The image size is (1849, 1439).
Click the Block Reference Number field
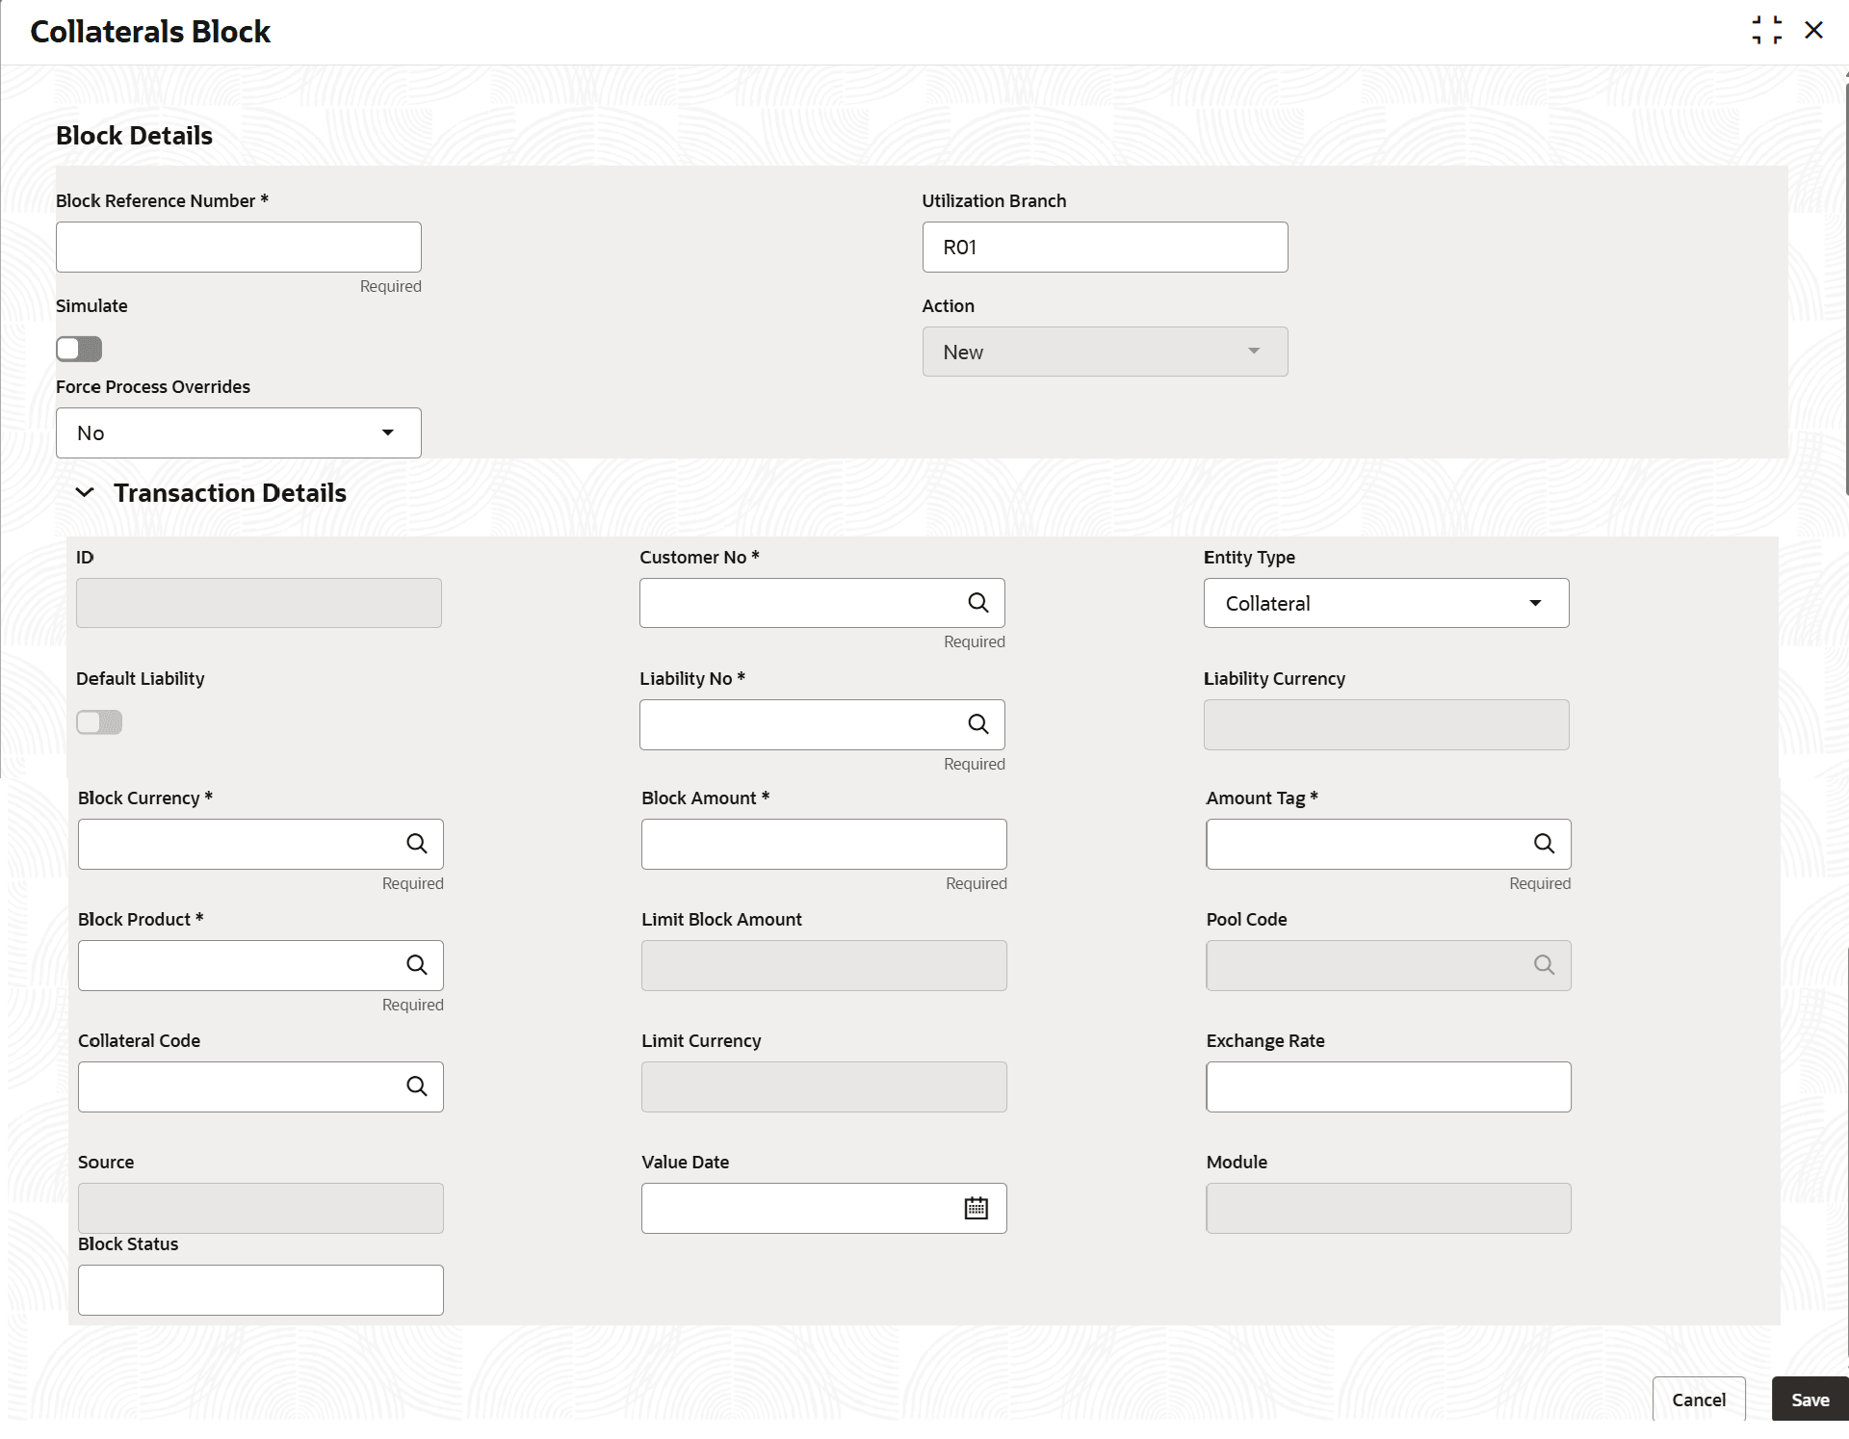[x=238, y=248]
